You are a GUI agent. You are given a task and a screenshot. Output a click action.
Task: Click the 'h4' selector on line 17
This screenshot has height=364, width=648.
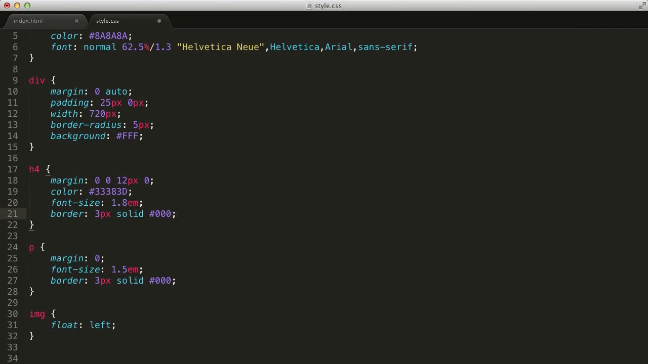click(x=34, y=169)
